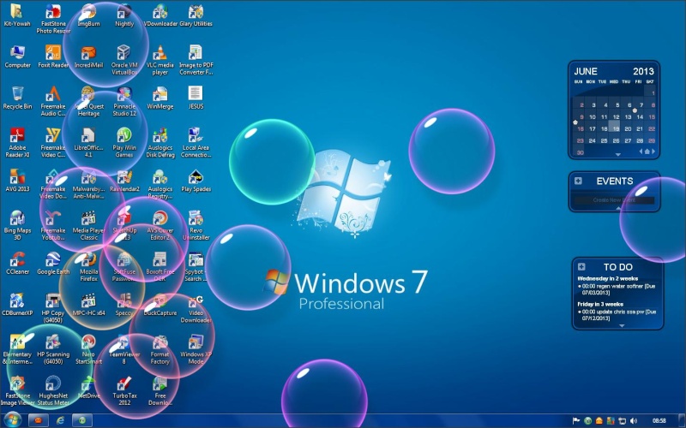
Task: Launch the Speccy shortcut
Action: [x=124, y=305]
